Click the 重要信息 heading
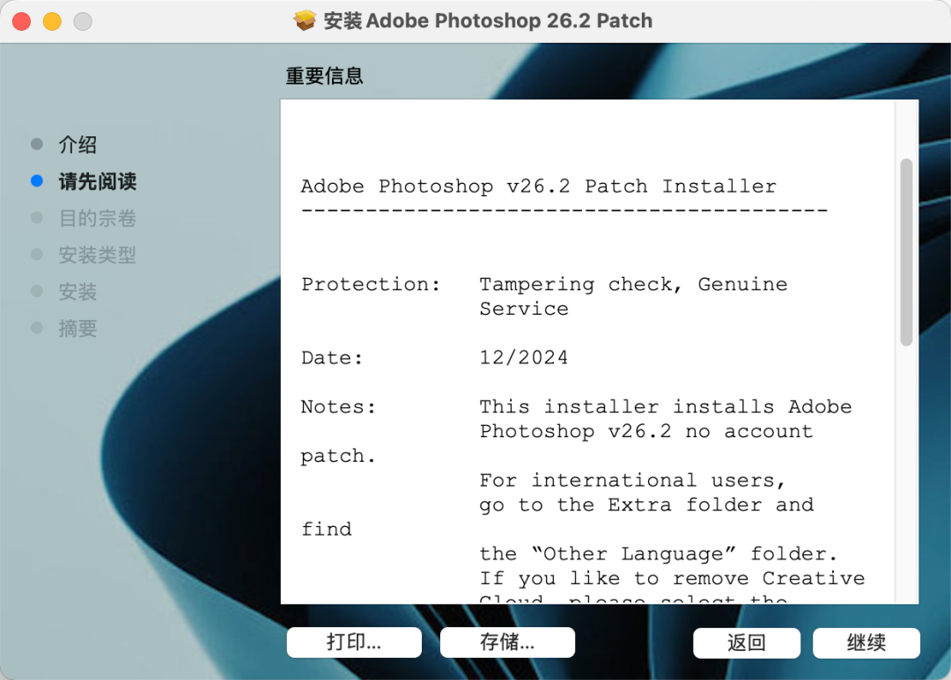The height and width of the screenshot is (680, 951). click(x=324, y=77)
